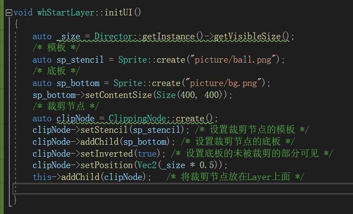
Task: Click the 将裁剪节点放在Layer上面 comment
Action: [235, 176]
